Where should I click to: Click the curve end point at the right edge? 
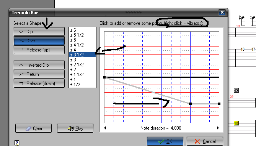[219, 104]
